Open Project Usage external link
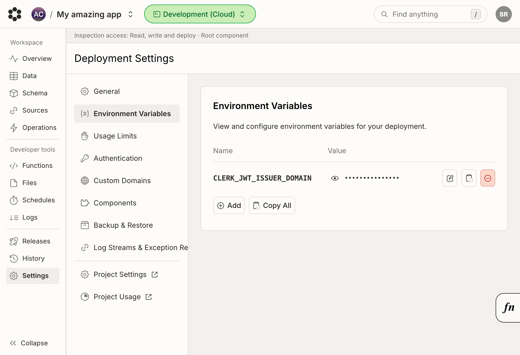 (x=127, y=297)
